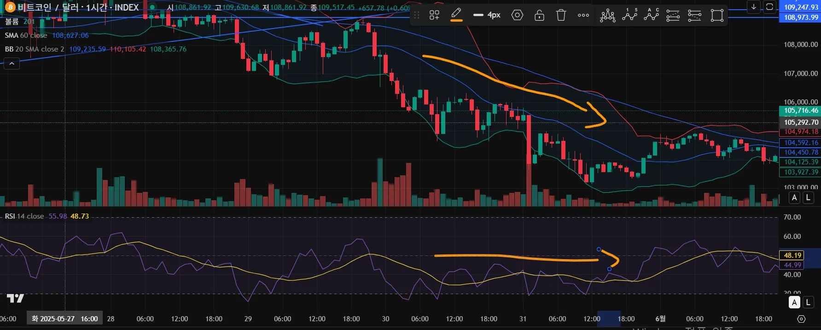Click the 6월 date on time axis

(660, 318)
